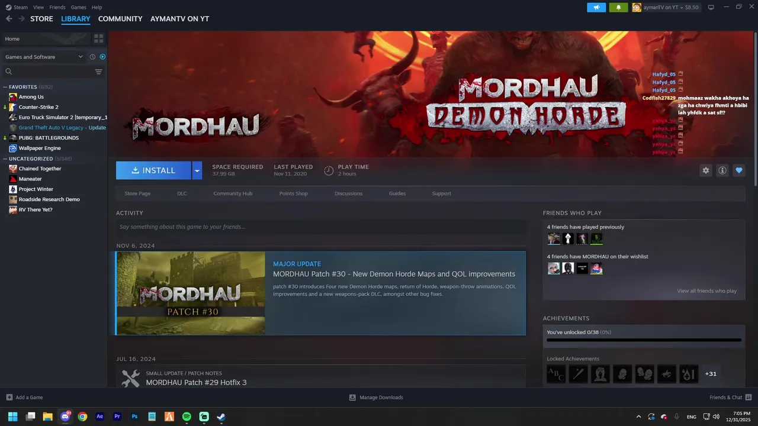Open the DLC link

[182, 193]
